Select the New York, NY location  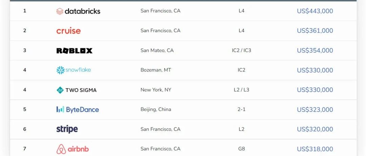156,90
